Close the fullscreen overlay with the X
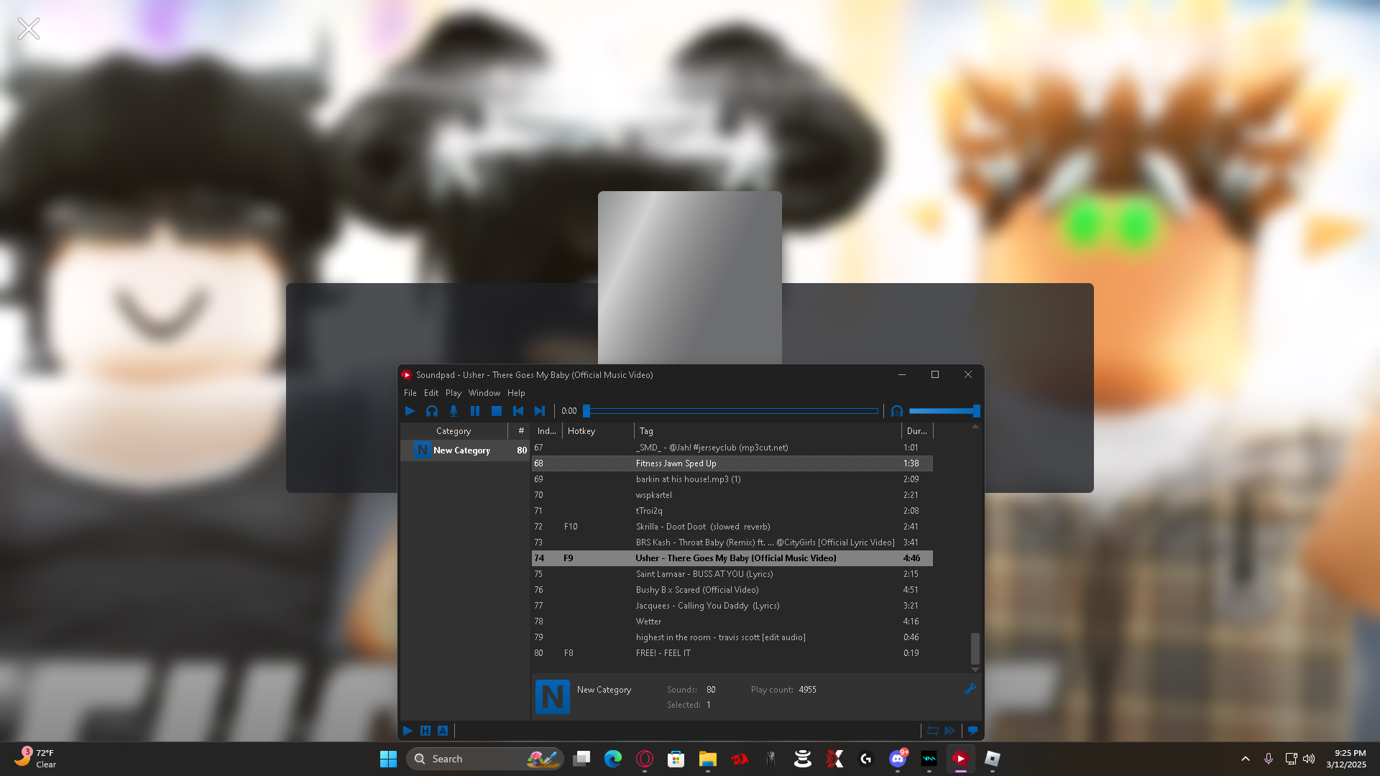The height and width of the screenshot is (776, 1380). (29, 29)
